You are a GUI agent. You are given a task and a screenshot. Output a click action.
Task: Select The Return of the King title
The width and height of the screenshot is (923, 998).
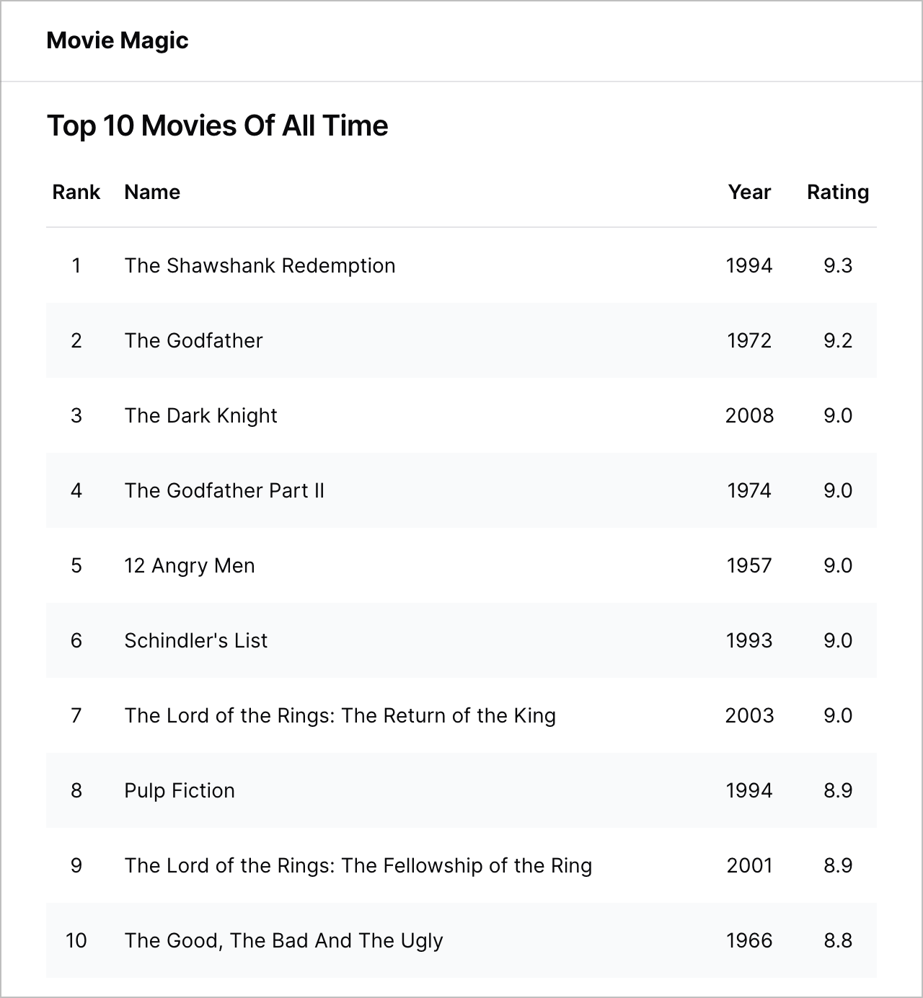340,715
